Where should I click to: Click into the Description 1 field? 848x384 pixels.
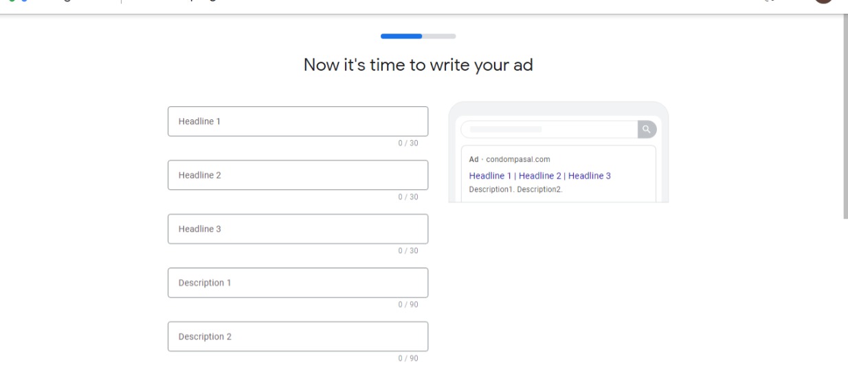pyautogui.click(x=298, y=283)
